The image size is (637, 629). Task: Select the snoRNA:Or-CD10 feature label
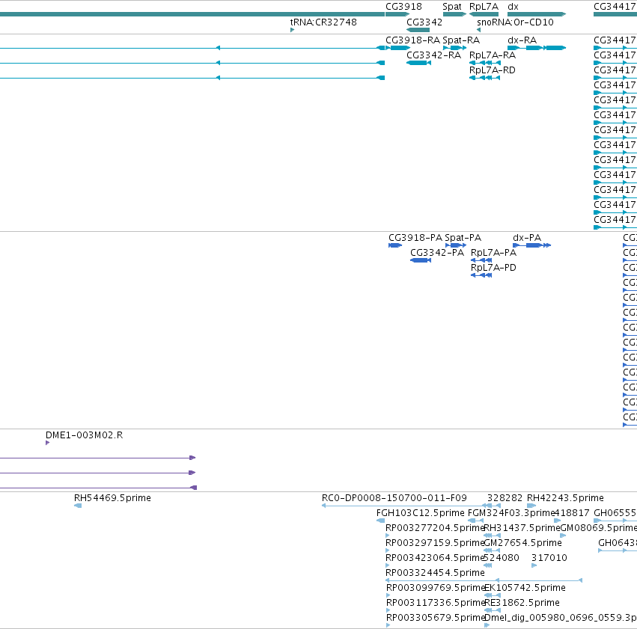(x=515, y=22)
